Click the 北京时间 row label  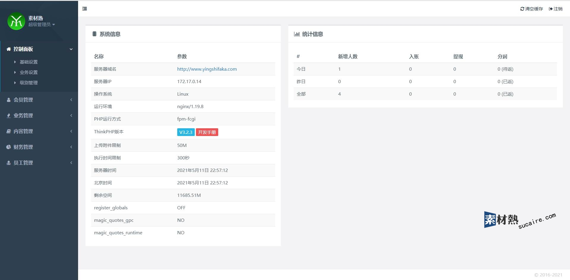click(x=103, y=183)
